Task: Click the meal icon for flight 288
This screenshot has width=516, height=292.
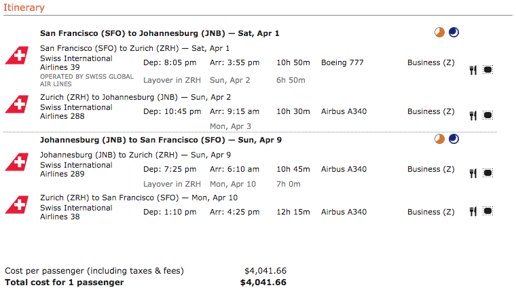Action: 473,115
